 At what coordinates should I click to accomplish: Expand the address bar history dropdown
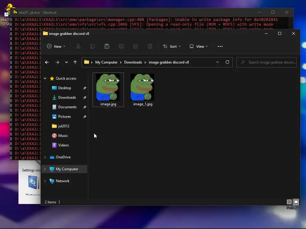click(x=218, y=62)
